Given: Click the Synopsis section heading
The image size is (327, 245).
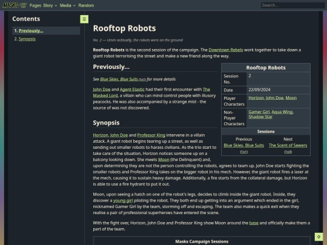Looking at the screenshot, I should [106, 123].
